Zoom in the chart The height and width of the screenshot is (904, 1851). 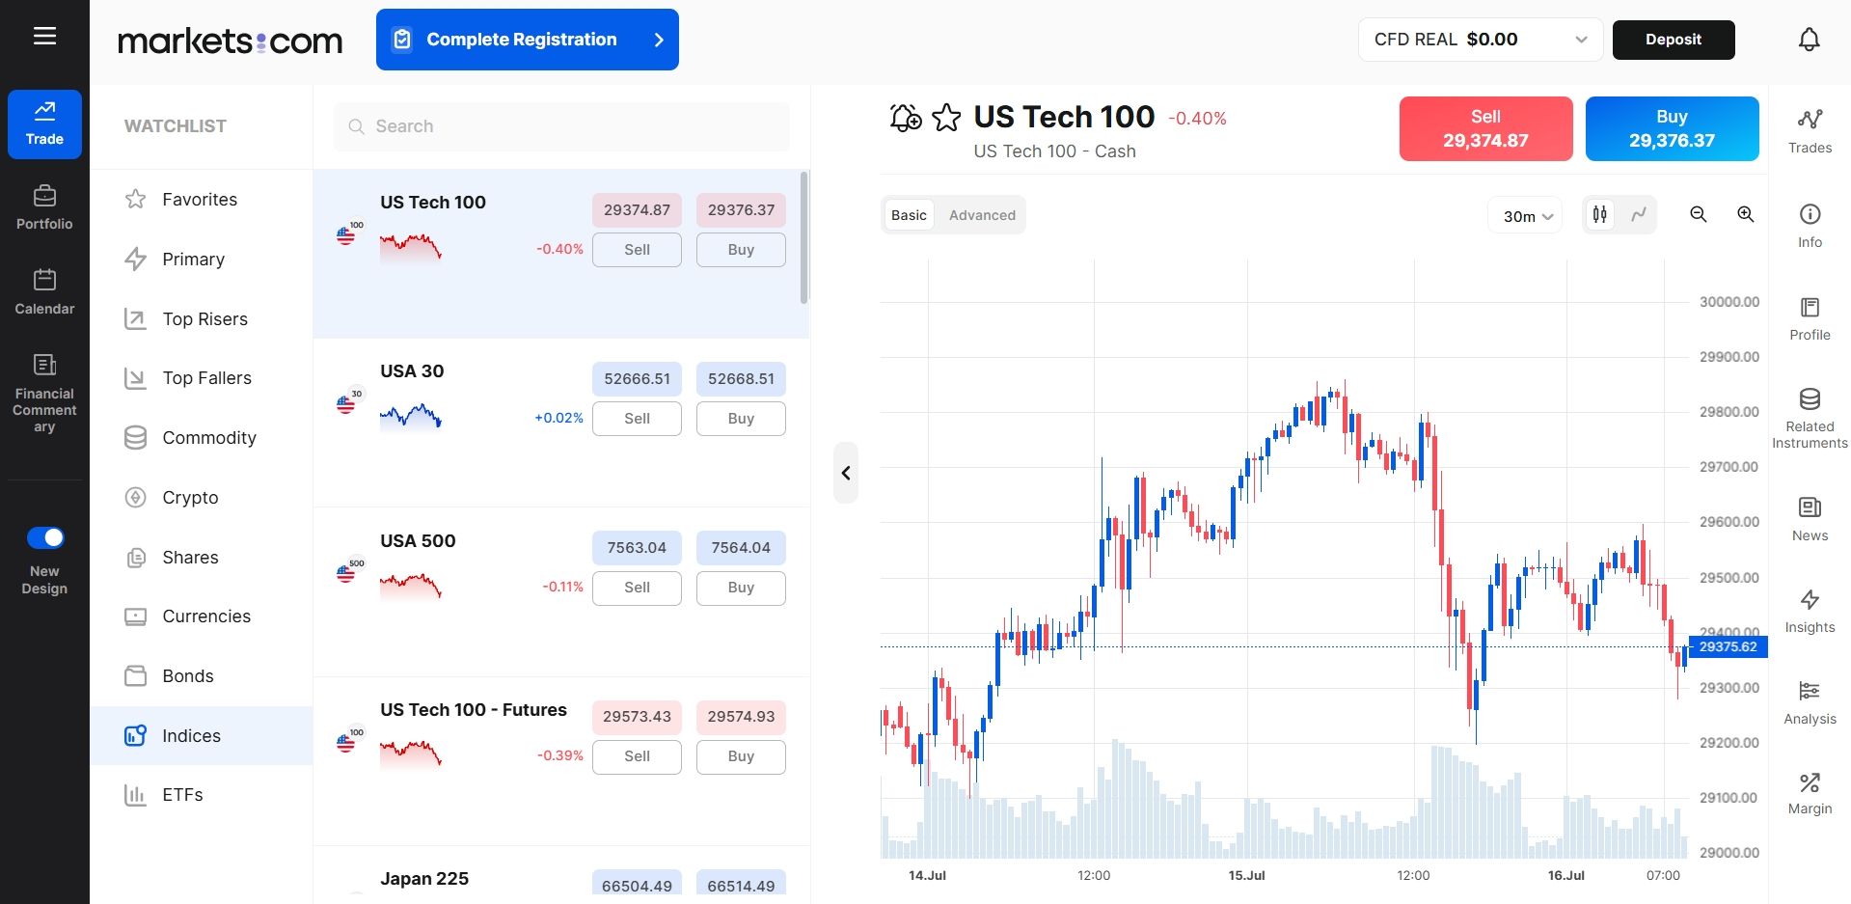(1745, 214)
